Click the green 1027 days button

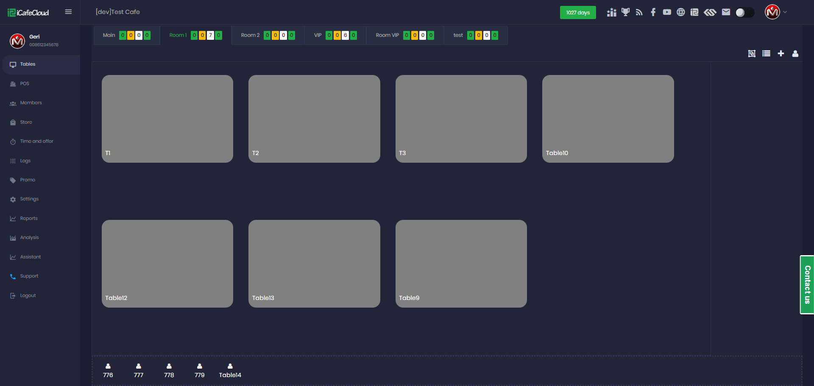pos(578,13)
